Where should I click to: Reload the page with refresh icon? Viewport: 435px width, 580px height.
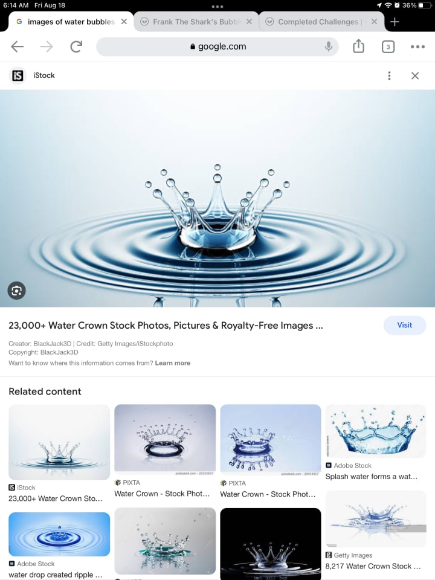(x=76, y=47)
